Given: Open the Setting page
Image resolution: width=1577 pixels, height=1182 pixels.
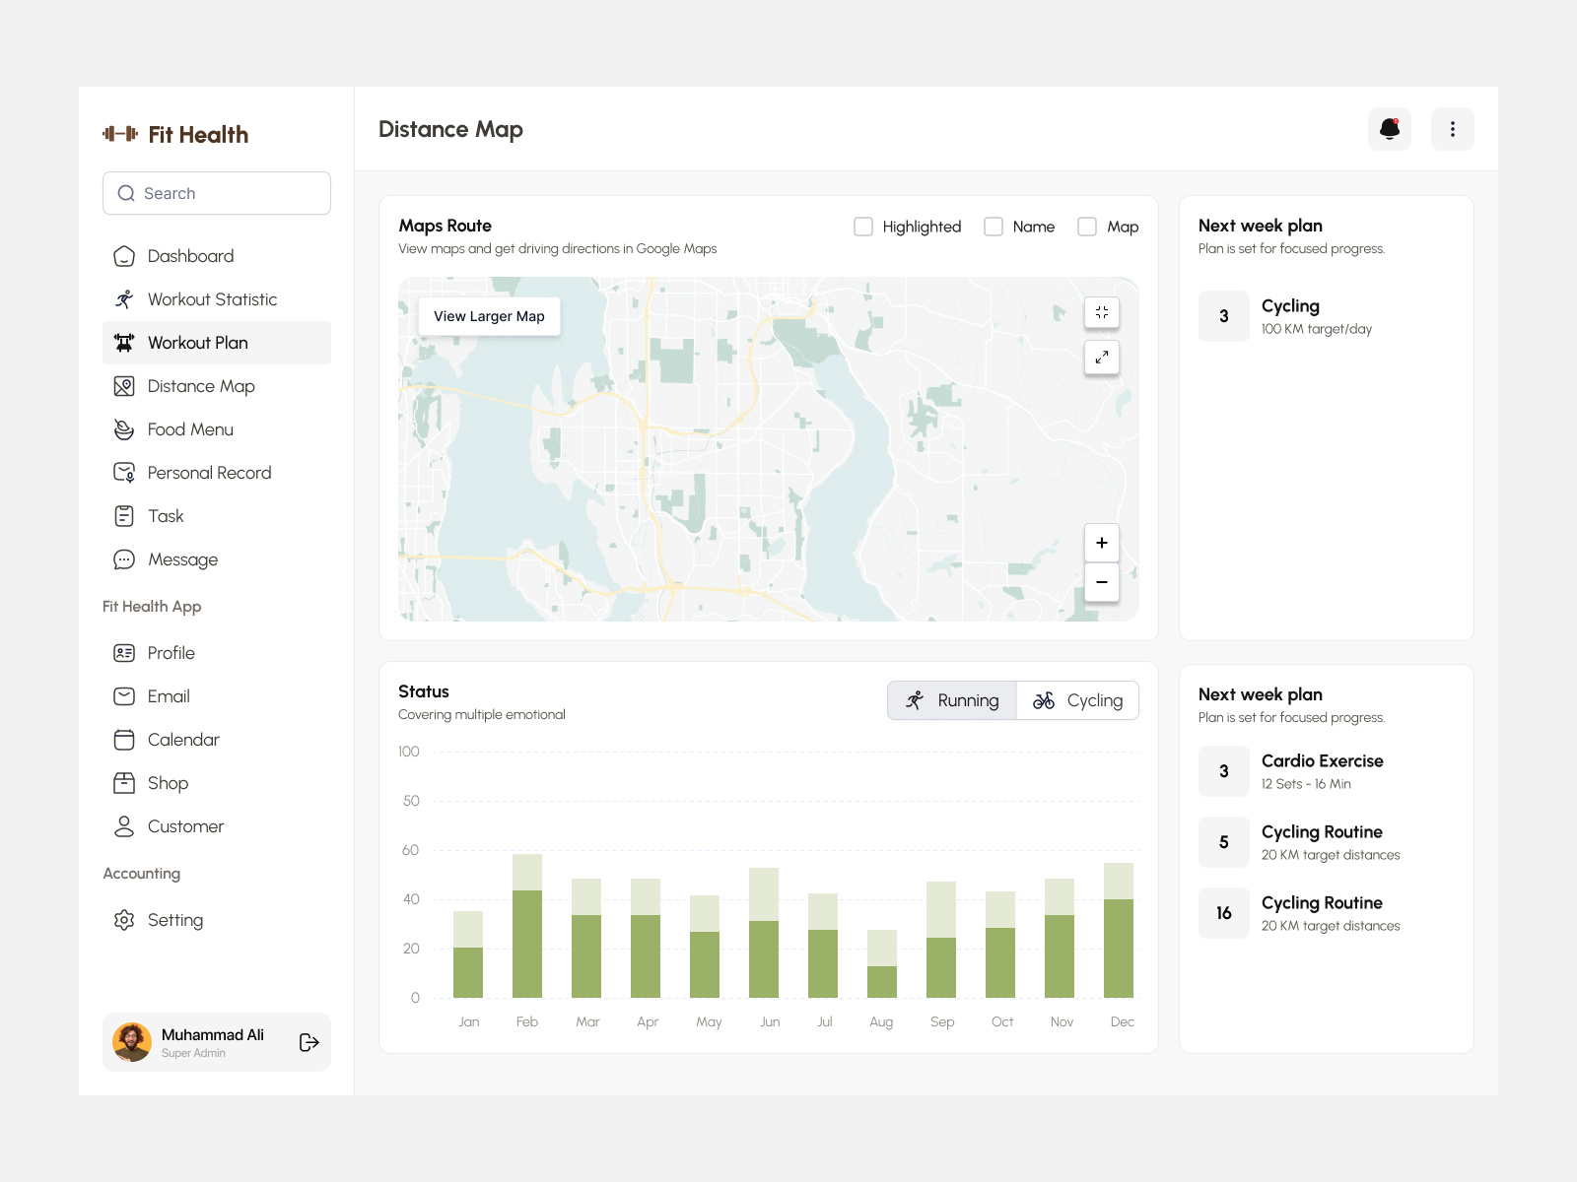Looking at the screenshot, I should click(175, 920).
